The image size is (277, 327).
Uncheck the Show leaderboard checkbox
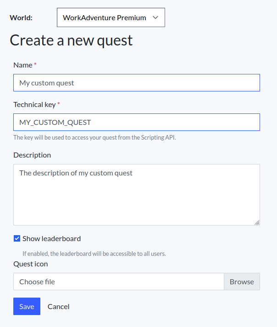point(17,238)
